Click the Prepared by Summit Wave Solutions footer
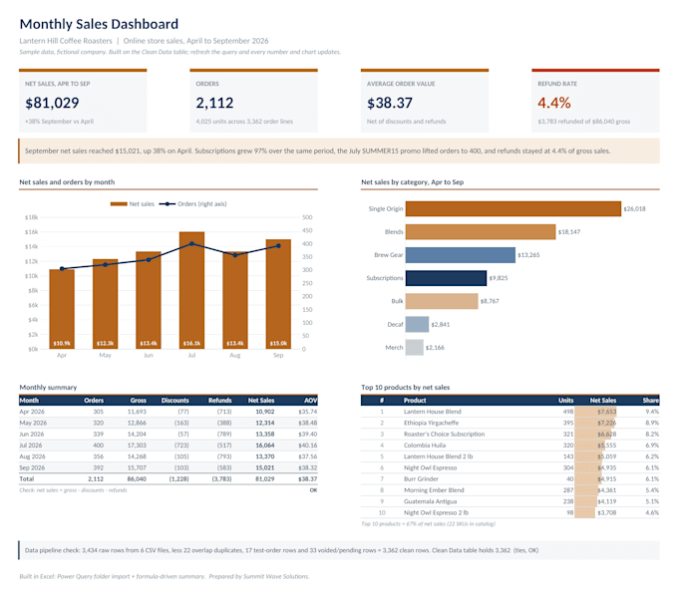 [259, 576]
